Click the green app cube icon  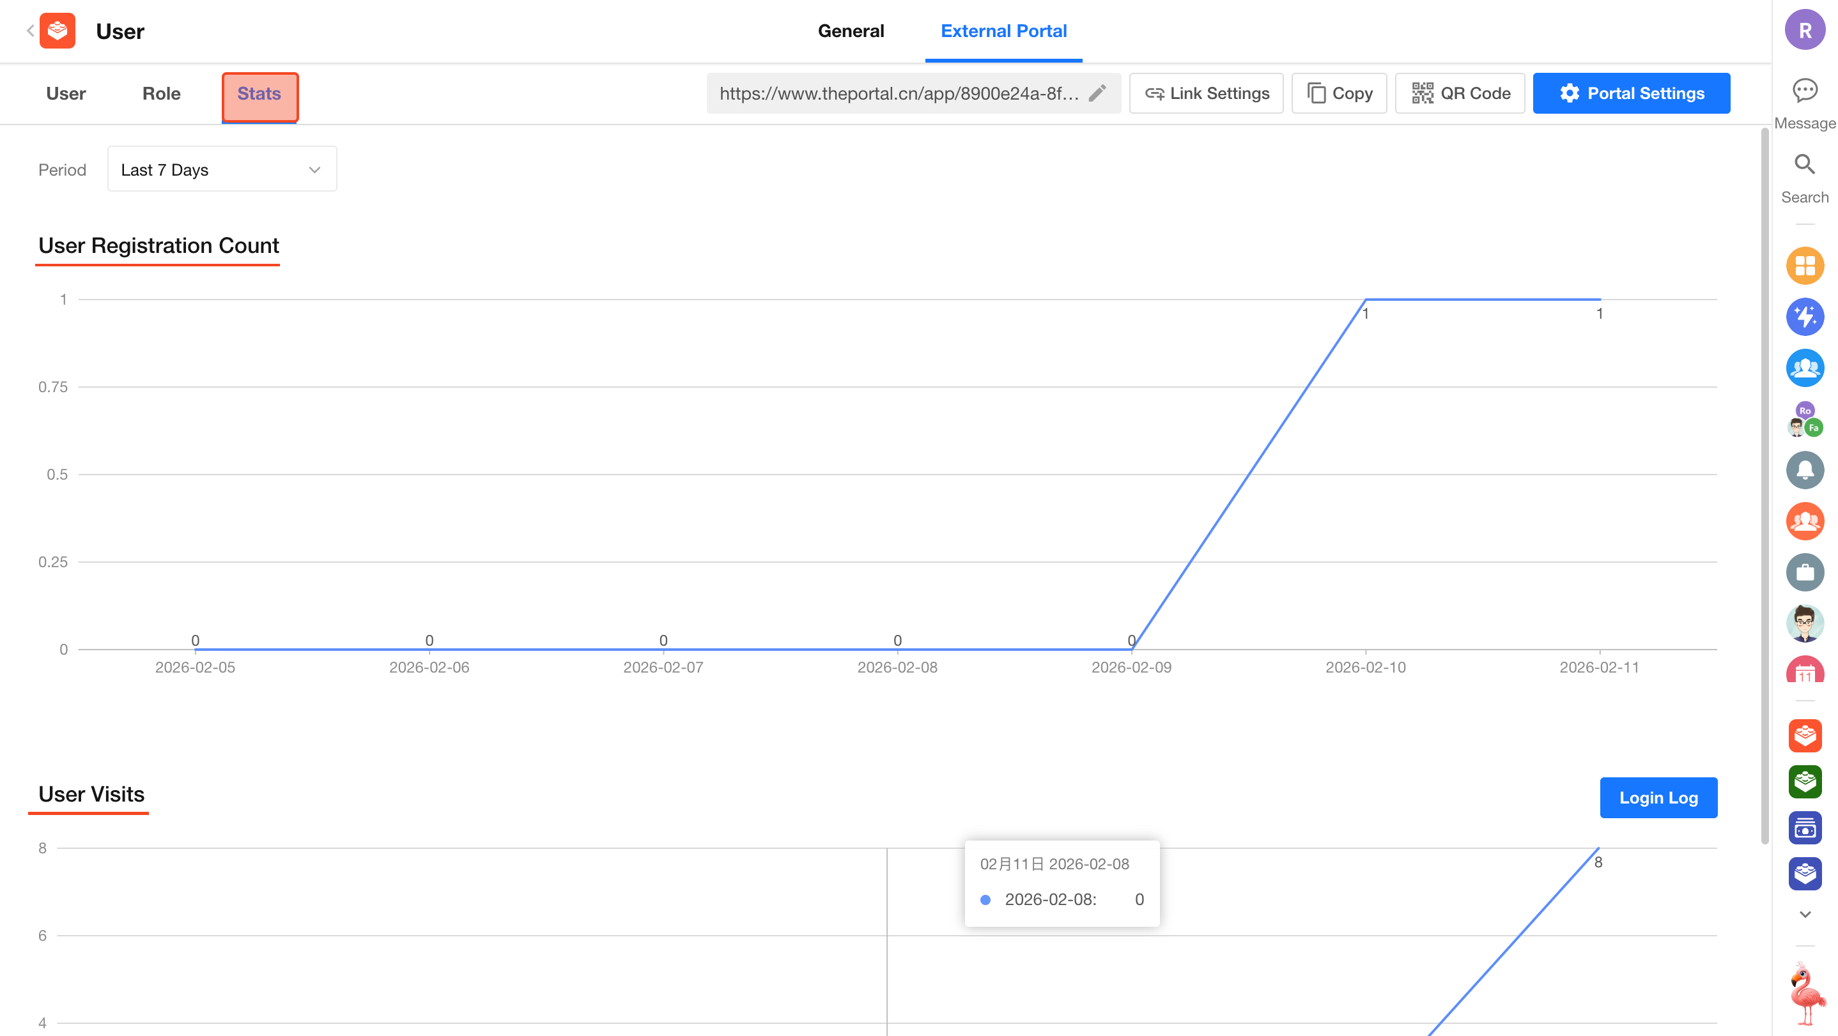1805,781
